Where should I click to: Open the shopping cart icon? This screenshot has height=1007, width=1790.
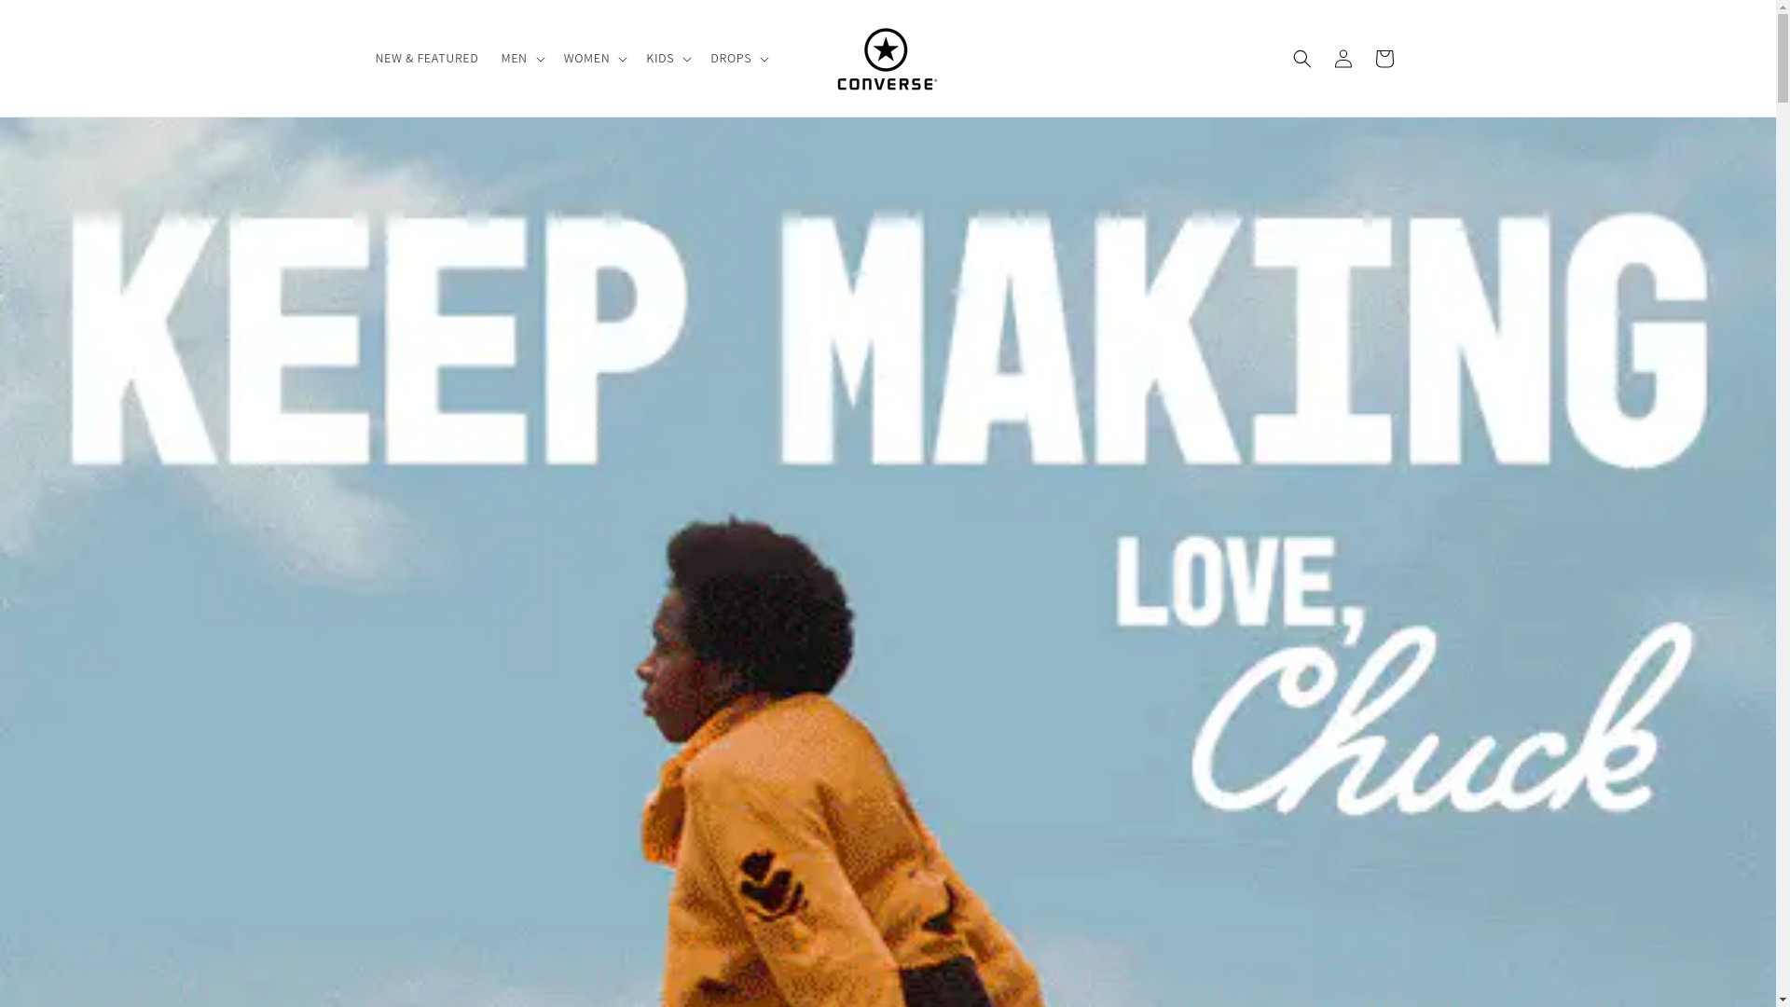click(1384, 59)
